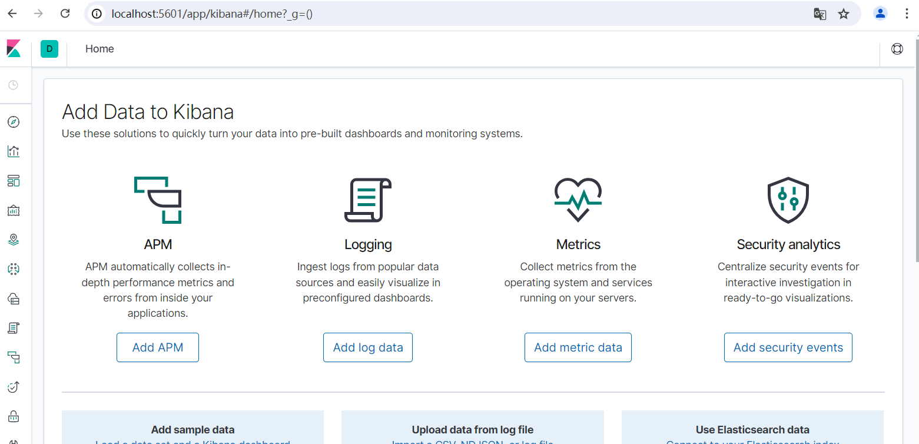Bookmark this page with the star icon
The width and height of the screenshot is (919, 444).
[x=844, y=14]
